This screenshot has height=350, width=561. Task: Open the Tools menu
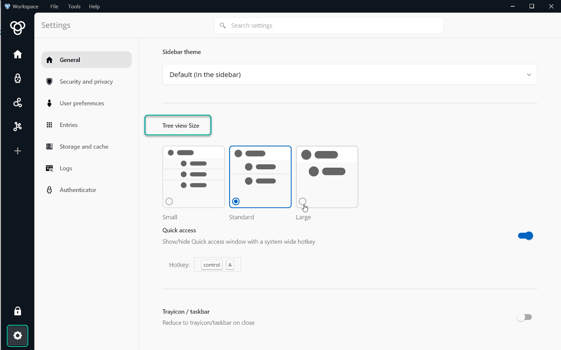coord(74,7)
